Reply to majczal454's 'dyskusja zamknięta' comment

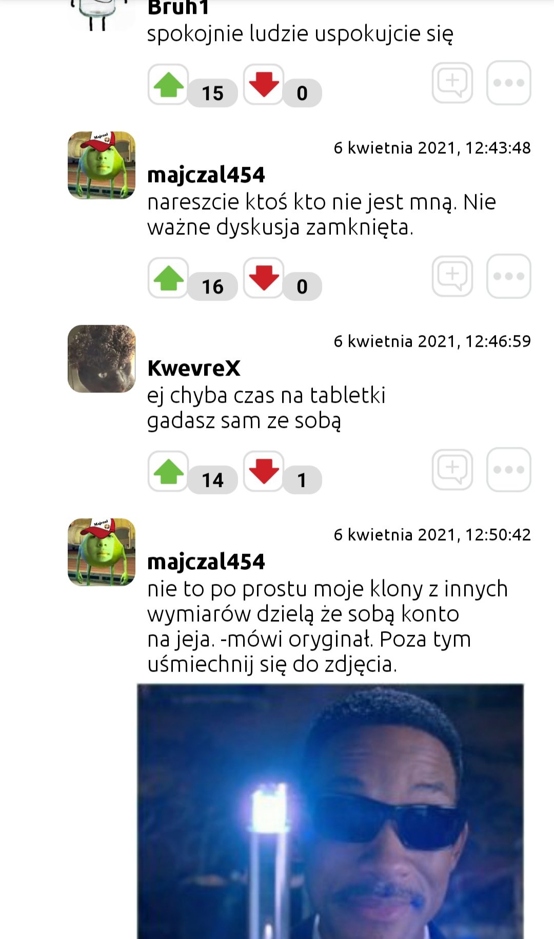[x=452, y=276]
